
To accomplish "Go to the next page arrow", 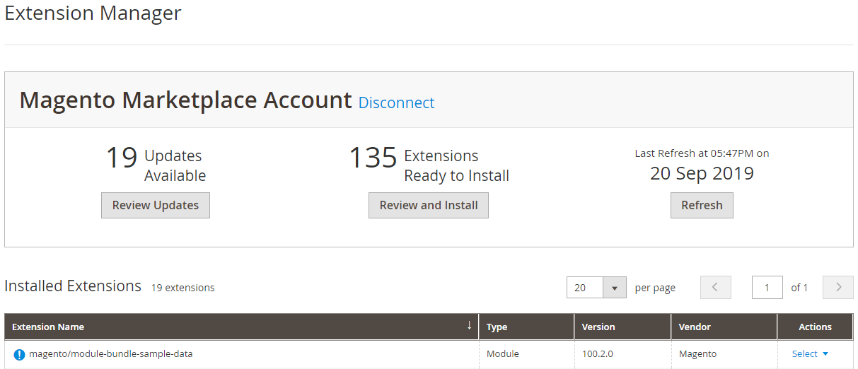I will (838, 288).
